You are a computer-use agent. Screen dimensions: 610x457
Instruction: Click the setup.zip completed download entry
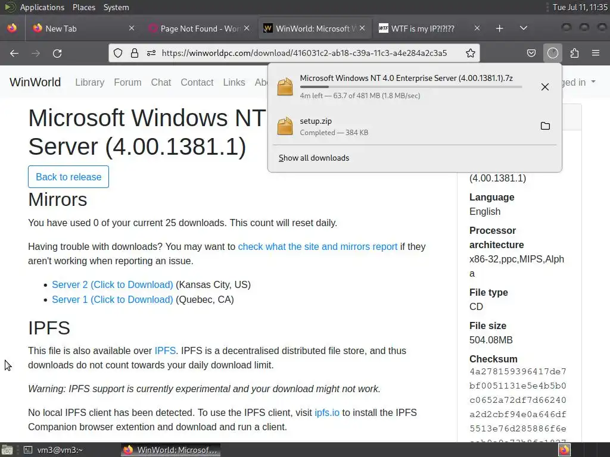pos(415,126)
